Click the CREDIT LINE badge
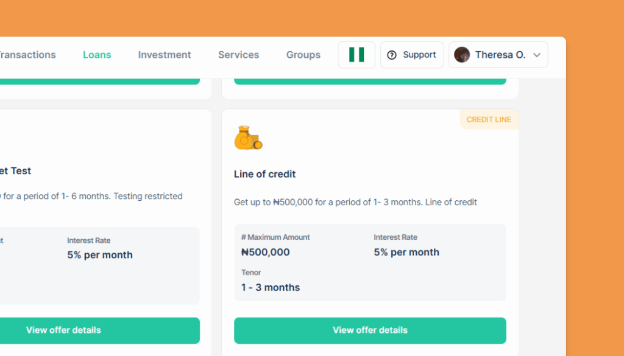 pyautogui.click(x=489, y=120)
